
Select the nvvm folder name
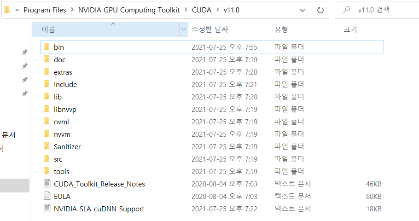pos(62,134)
